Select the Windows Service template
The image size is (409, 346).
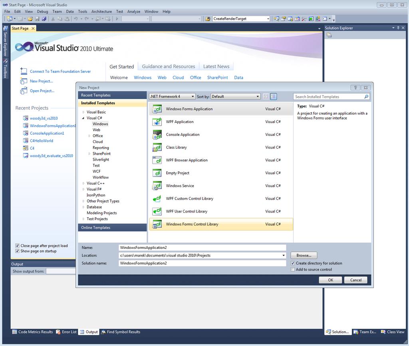221,186
